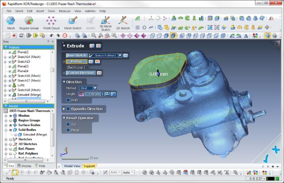
Task: Toggle visibility checkbox of Extrude4 (Merge) feature
Action: click(10, 95)
